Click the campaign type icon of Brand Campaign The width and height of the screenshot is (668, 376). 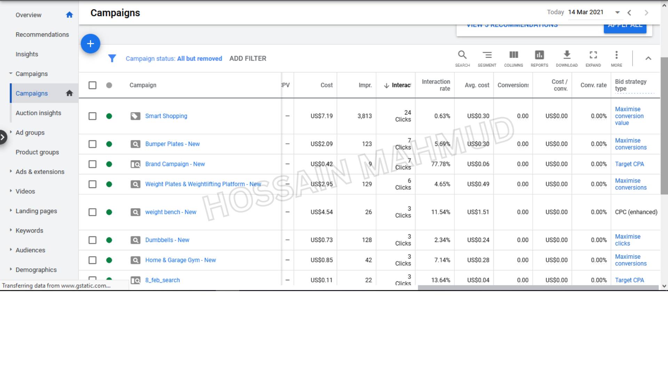coord(135,164)
